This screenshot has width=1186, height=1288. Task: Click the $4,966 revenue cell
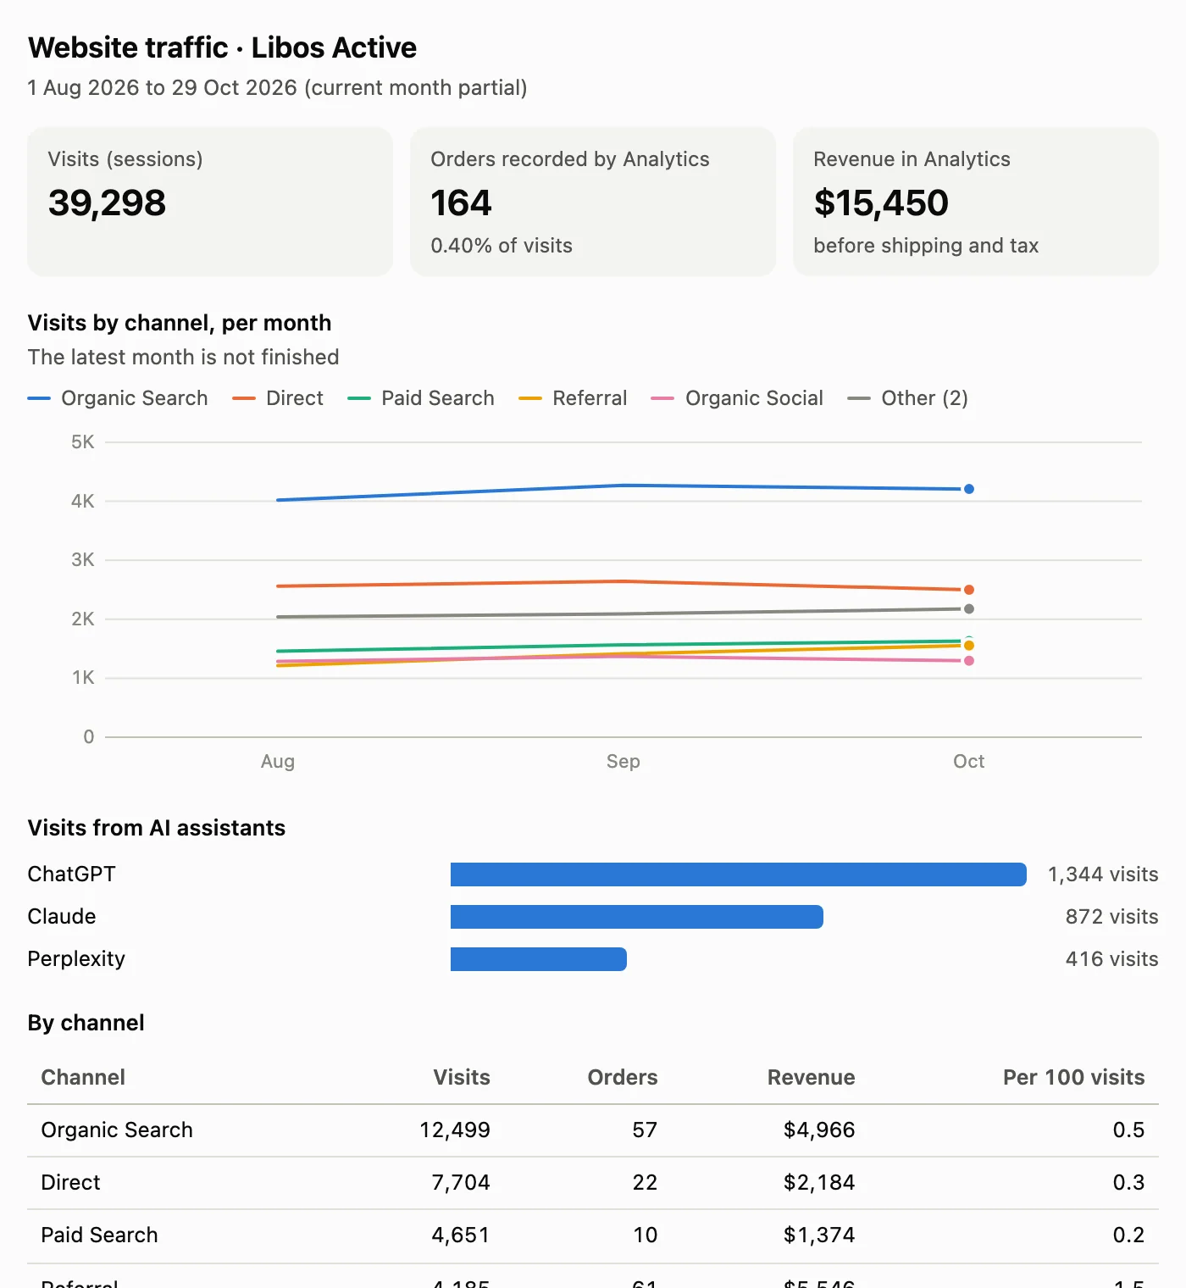[819, 1130]
